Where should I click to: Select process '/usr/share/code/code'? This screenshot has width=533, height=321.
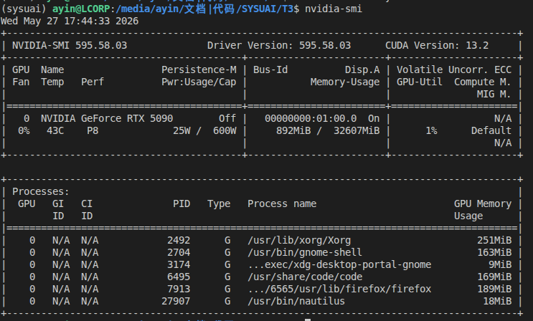(x=305, y=277)
